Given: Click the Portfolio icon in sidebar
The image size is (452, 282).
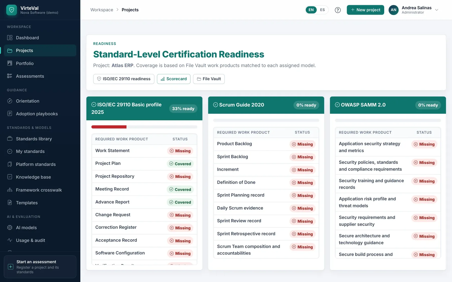Looking at the screenshot, I should click(x=10, y=63).
